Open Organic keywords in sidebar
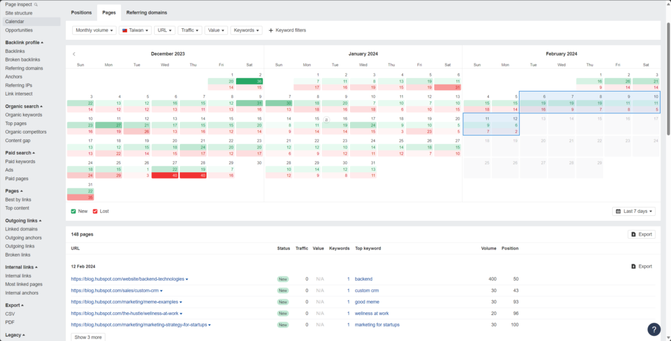671x341 pixels. pos(24,115)
